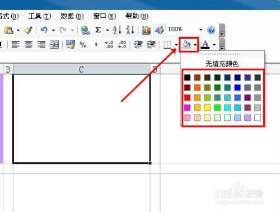This screenshot has height=212, width=280.
Task: Click the 100% zoom box
Action: [x=182, y=30]
